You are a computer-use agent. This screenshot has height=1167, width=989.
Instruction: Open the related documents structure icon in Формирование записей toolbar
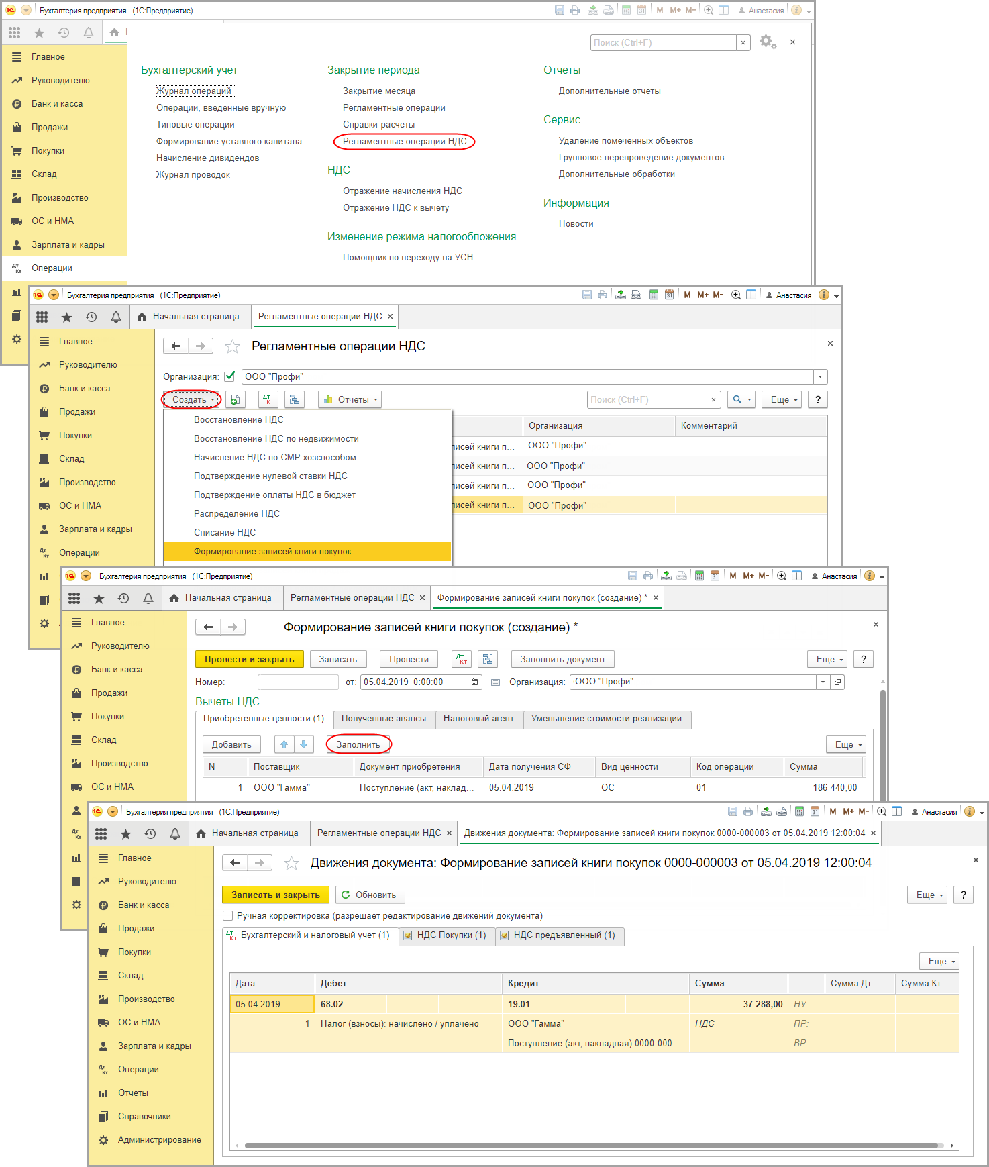point(488,659)
